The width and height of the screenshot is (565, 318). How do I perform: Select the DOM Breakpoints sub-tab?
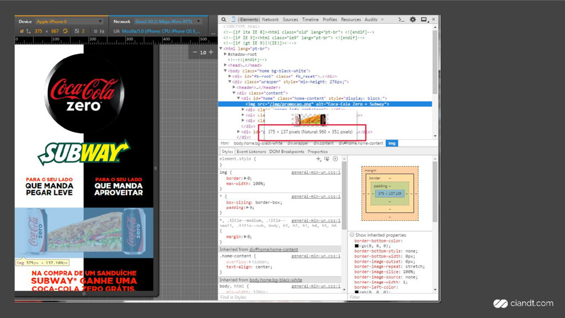pyautogui.click(x=286, y=151)
